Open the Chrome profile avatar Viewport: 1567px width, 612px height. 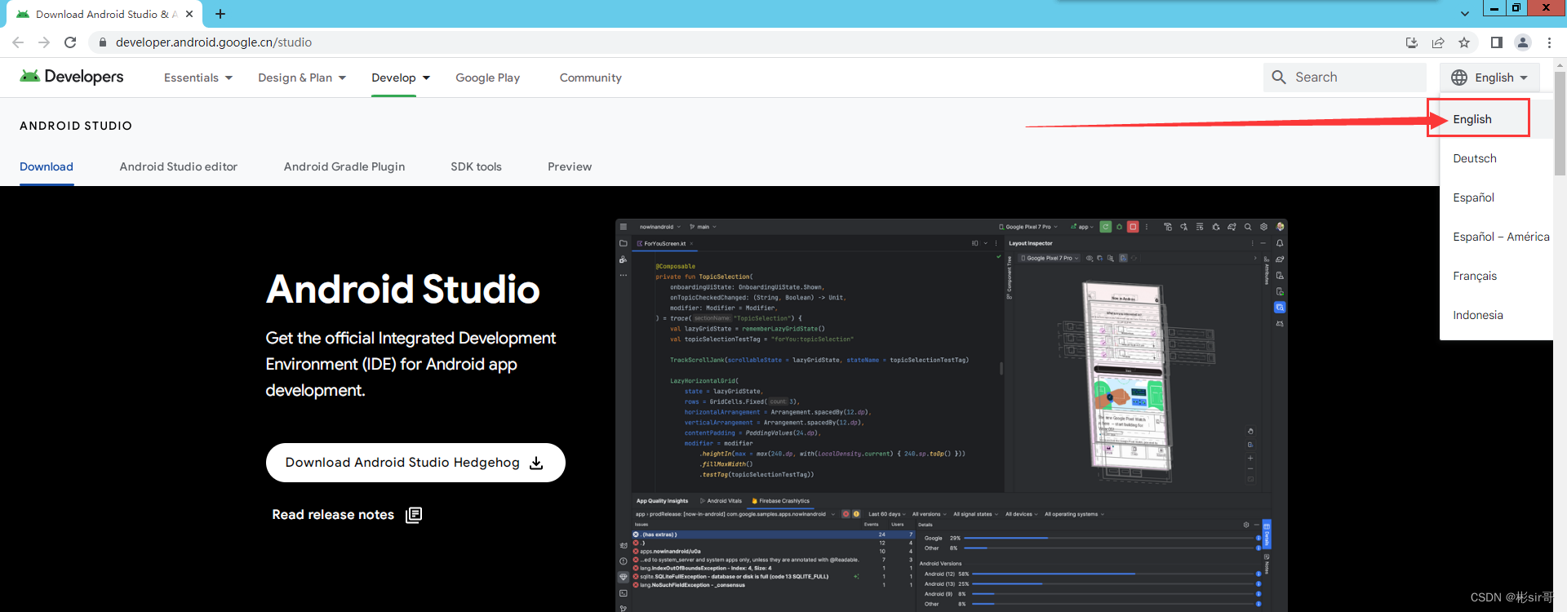[x=1523, y=42]
